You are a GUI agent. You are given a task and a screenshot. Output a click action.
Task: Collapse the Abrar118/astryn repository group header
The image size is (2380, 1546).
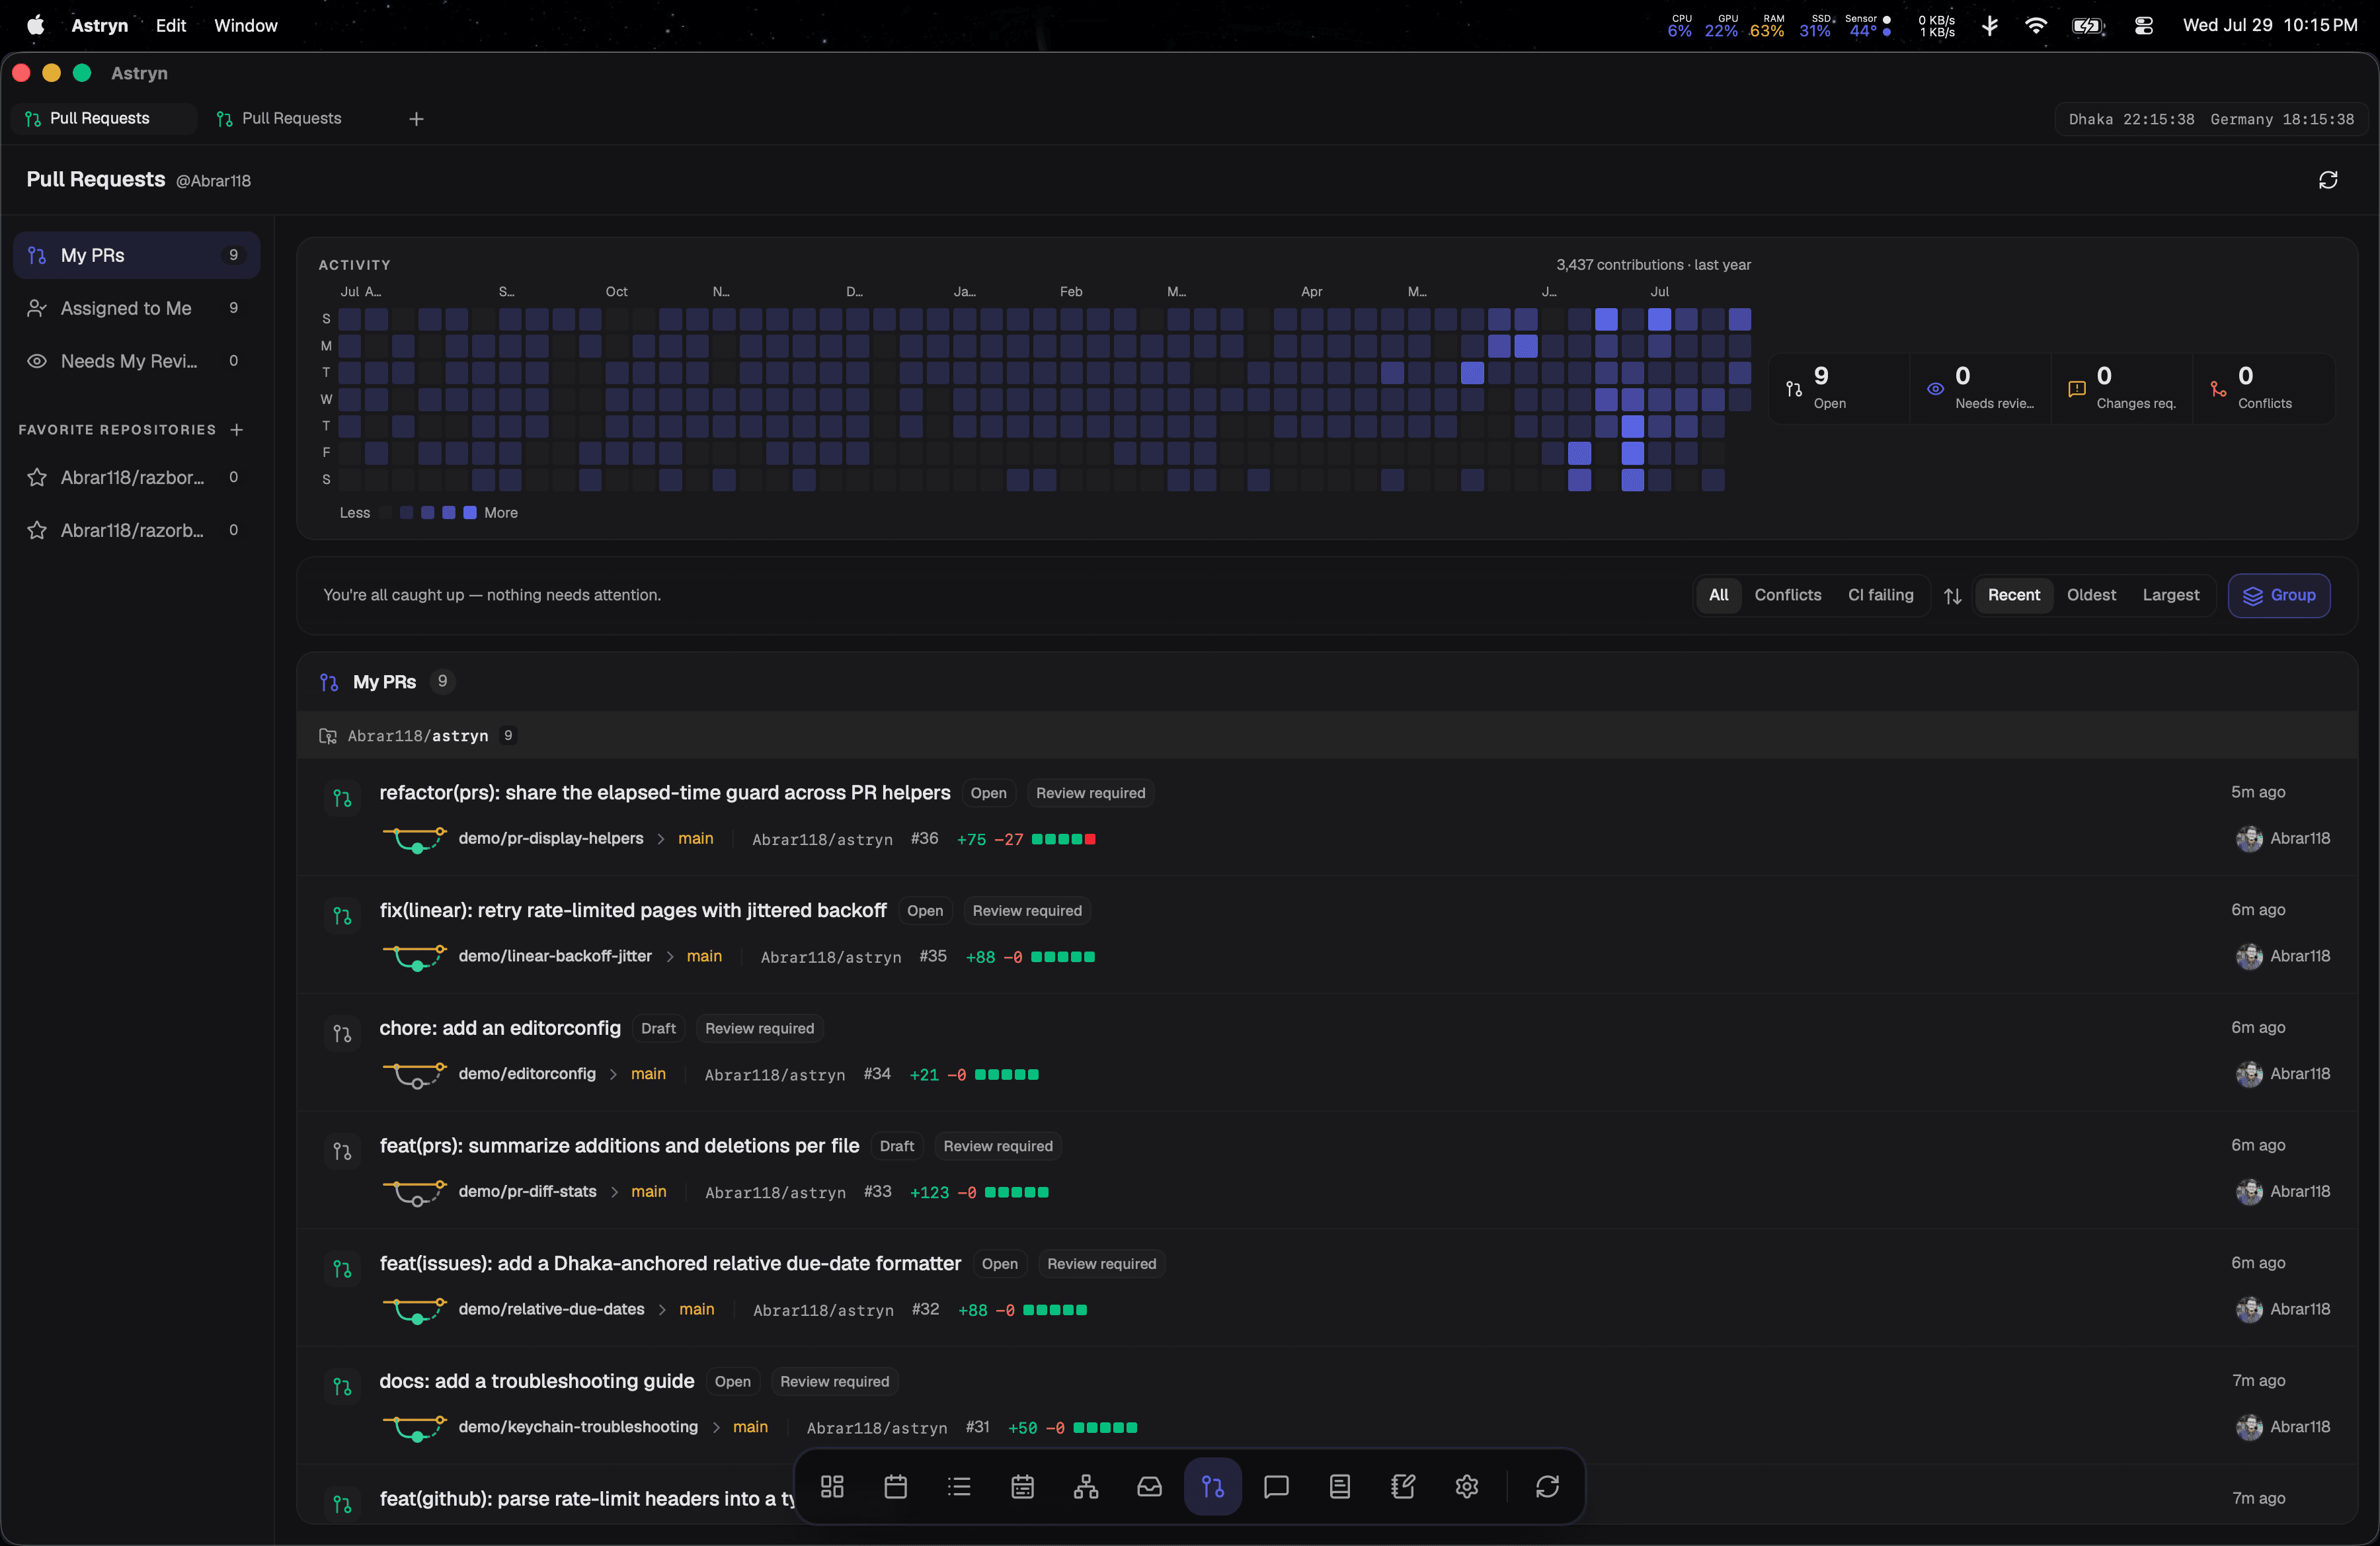tap(1327, 736)
